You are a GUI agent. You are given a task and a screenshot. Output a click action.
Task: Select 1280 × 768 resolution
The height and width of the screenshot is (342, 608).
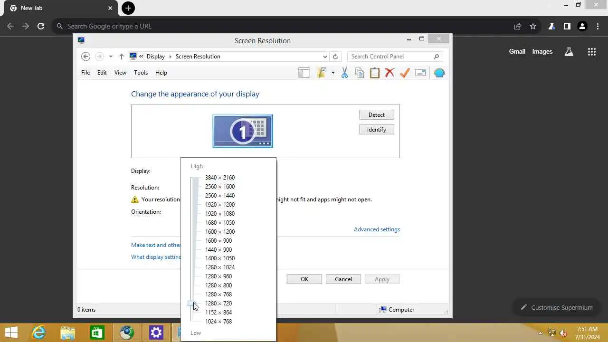(x=218, y=294)
